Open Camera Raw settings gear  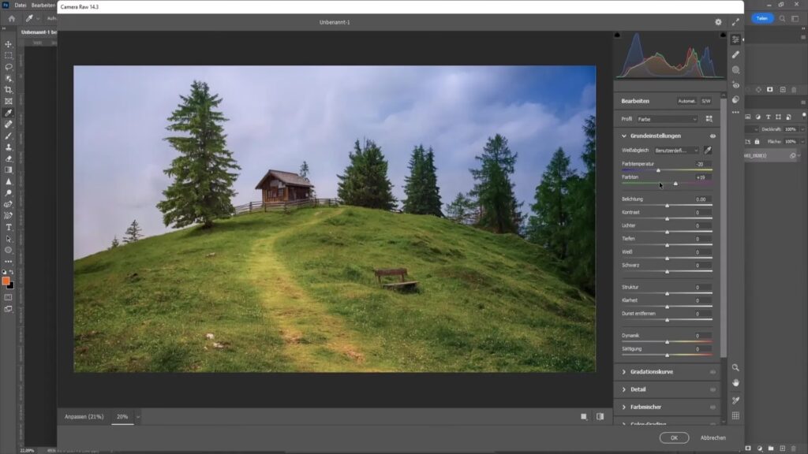click(718, 22)
